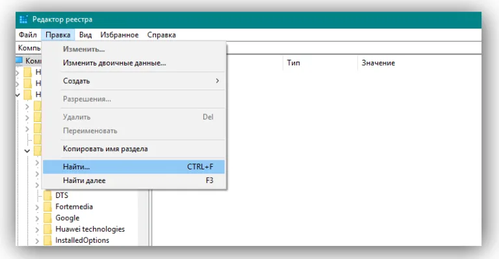Open the Файл menu
The image size is (499, 259).
[x=28, y=35]
